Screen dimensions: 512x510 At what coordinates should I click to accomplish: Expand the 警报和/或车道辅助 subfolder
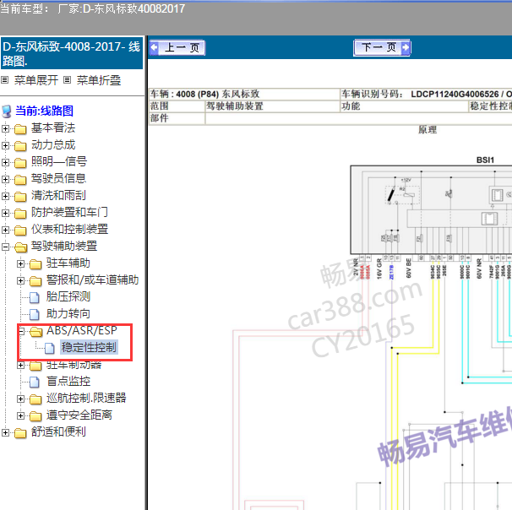20,280
